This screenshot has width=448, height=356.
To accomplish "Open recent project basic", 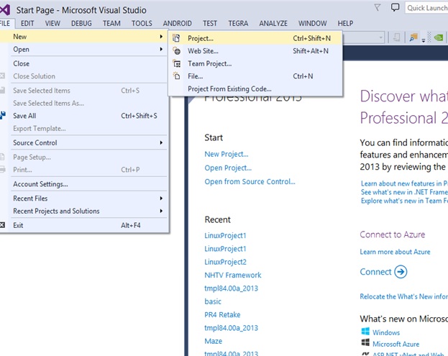I will coord(213,301).
